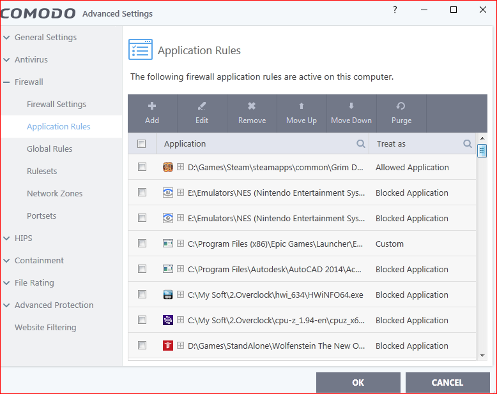Expand the HWiNFO64.exe rule entry
This screenshot has height=394, width=497.
point(181,295)
